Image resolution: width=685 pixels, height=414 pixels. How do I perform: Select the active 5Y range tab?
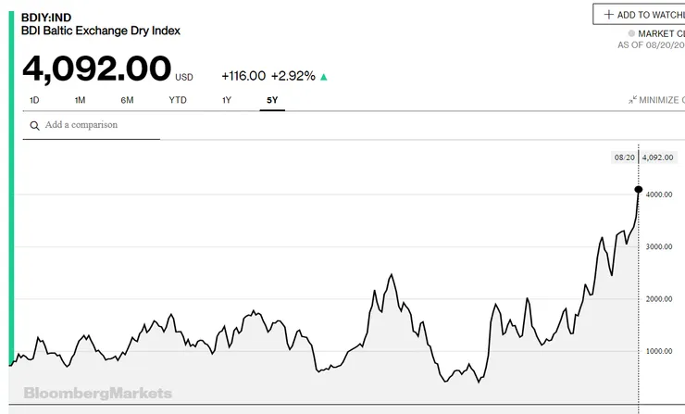pos(272,100)
